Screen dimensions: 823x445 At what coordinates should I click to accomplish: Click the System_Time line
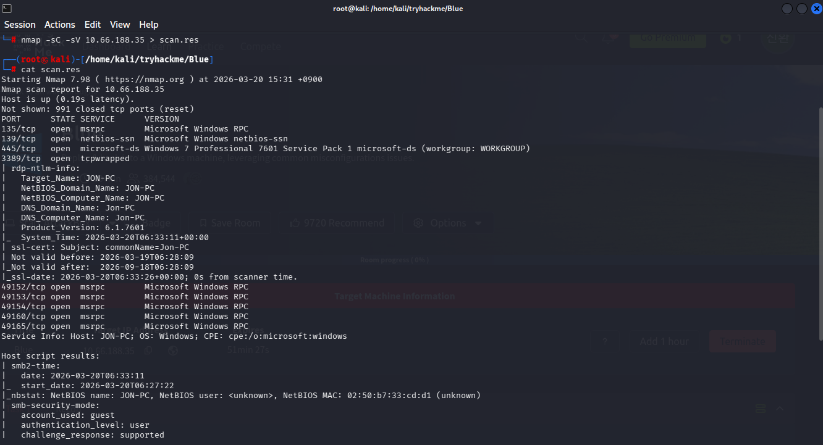tap(105, 238)
